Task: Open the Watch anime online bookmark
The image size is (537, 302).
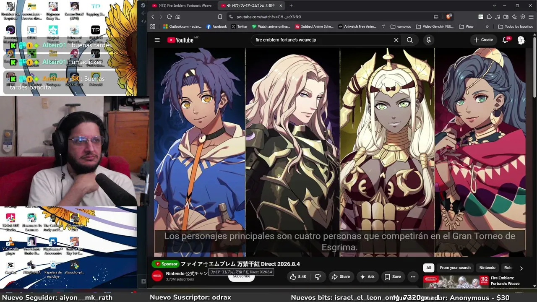Action: (271, 26)
